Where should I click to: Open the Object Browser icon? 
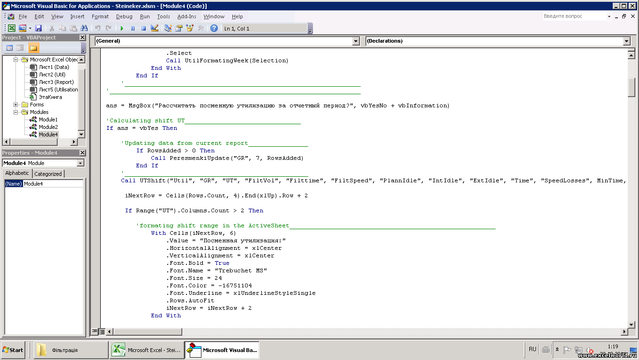pyautogui.click(x=190, y=29)
